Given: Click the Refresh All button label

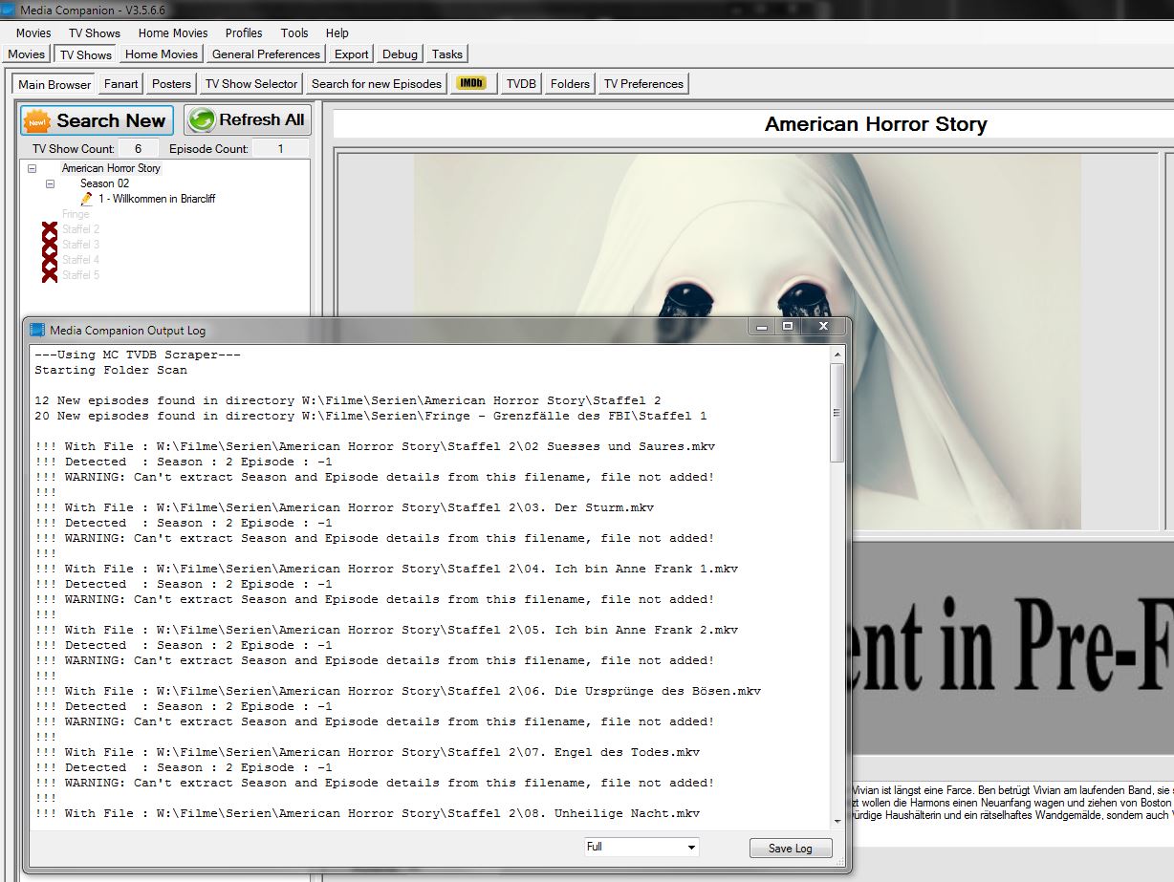Looking at the screenshot, I should click(x=262, y=120).
